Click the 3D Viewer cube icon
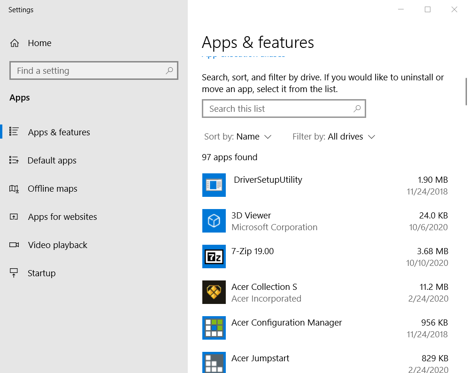Viewport: 468px width, 373px height. pyautogui.click(x=214, y=221)
